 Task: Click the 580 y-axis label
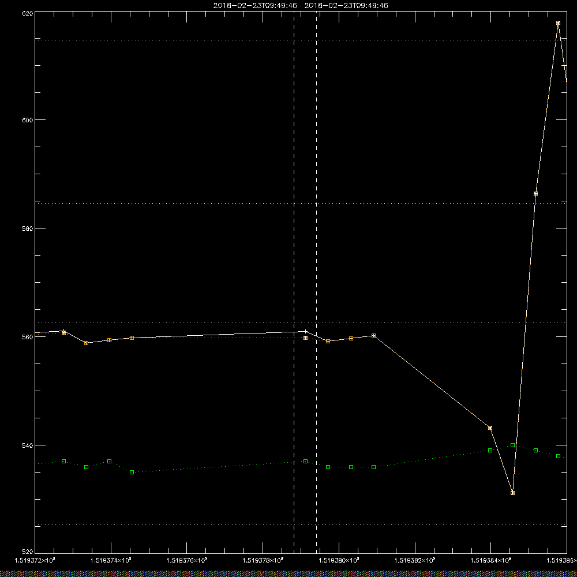click(28, 228)
